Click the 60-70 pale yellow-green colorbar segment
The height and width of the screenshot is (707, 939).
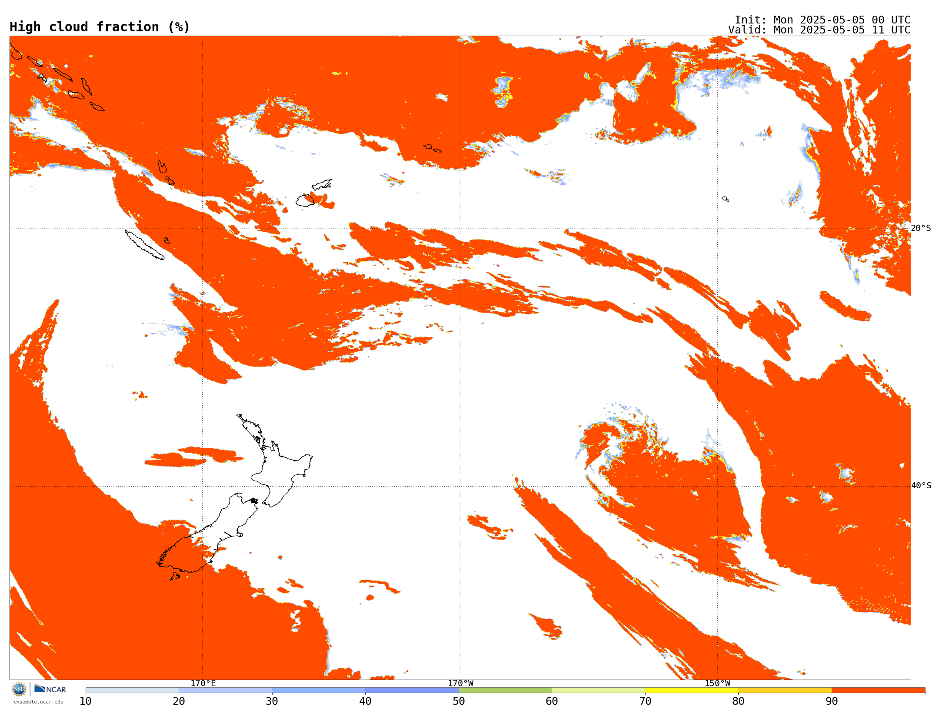598,690
